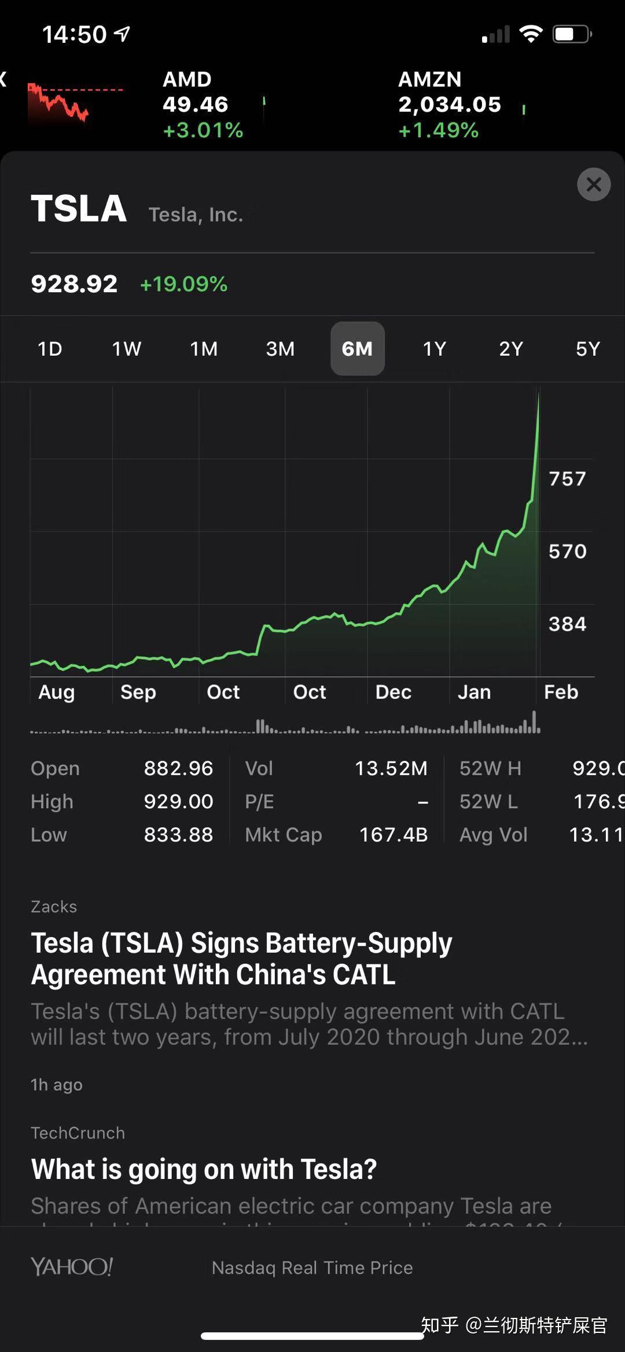The height and width of the screenshot is (1352, 625).
Task: Switch chart to 1M range
Action: (204, 349)
